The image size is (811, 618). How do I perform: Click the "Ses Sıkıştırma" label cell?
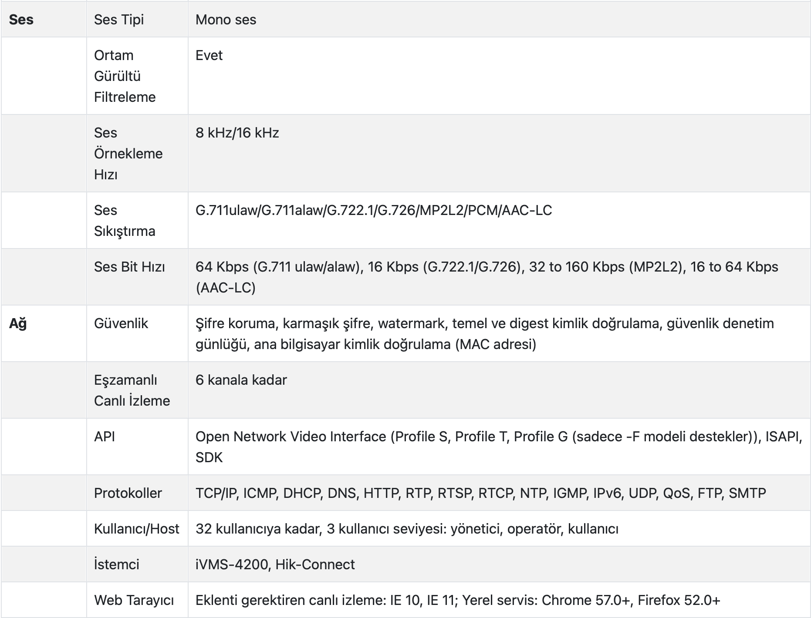coord(125,221)
